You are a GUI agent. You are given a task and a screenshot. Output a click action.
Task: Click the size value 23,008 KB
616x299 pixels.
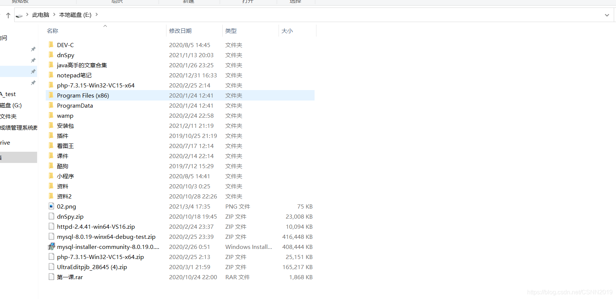pyautogui.click(x=299, y=216)
